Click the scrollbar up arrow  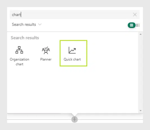pos(140,34)
